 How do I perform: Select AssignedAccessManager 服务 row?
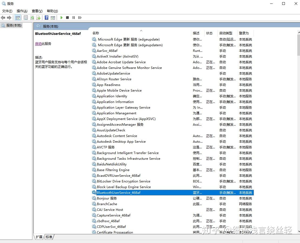click(x=173, y=125)
